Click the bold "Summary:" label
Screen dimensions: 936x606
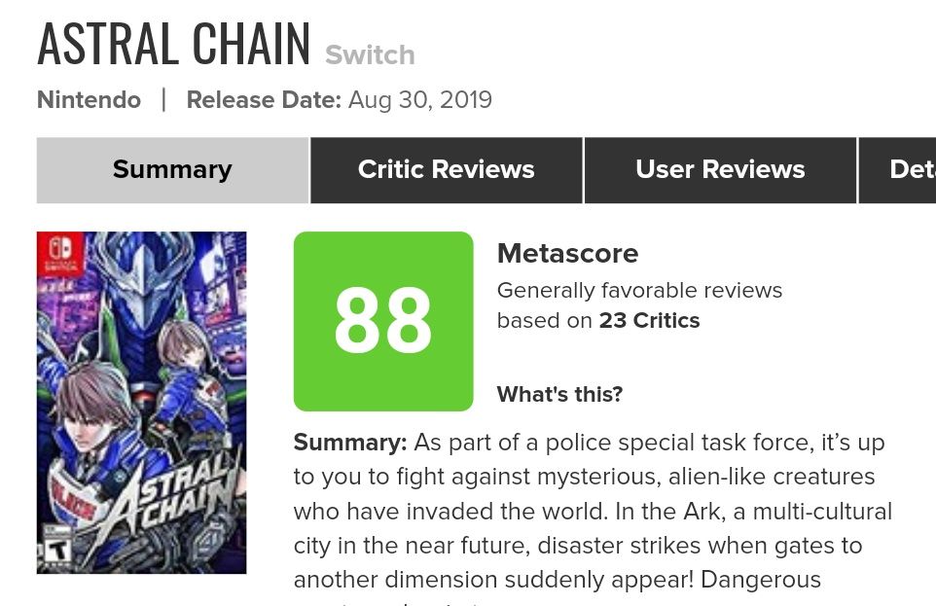pyautogui.click(x=350, y=443)
